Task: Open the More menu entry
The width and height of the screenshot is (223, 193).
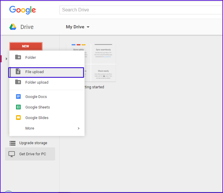Action: (47, 128)
